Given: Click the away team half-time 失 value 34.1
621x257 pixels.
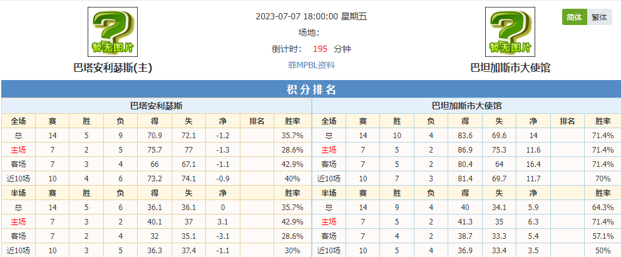Looking at the screenshot, I should [x=499, y=207].
